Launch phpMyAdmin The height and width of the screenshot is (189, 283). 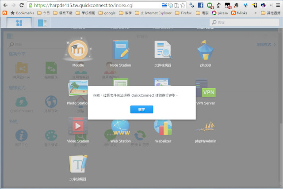tap(205, 131)
